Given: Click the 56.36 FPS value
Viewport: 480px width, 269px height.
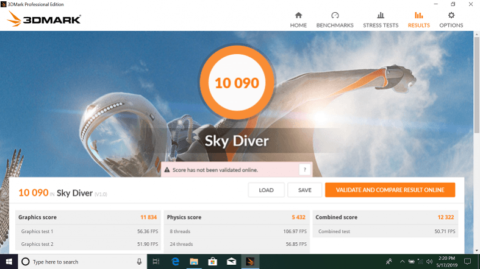Looking at the screenshot, I should (148, 231).
